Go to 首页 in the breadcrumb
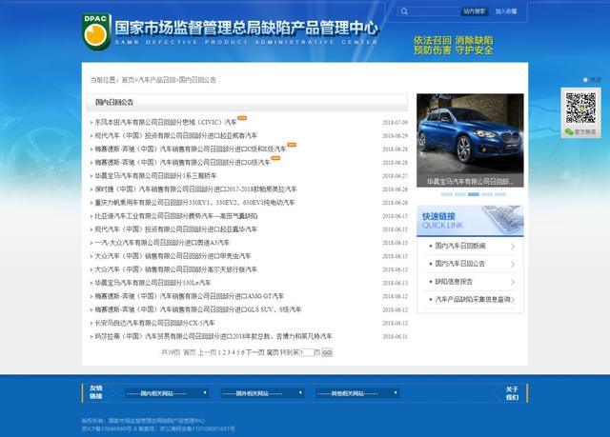This screenshot has width=610, height=437. coord(127,80)
